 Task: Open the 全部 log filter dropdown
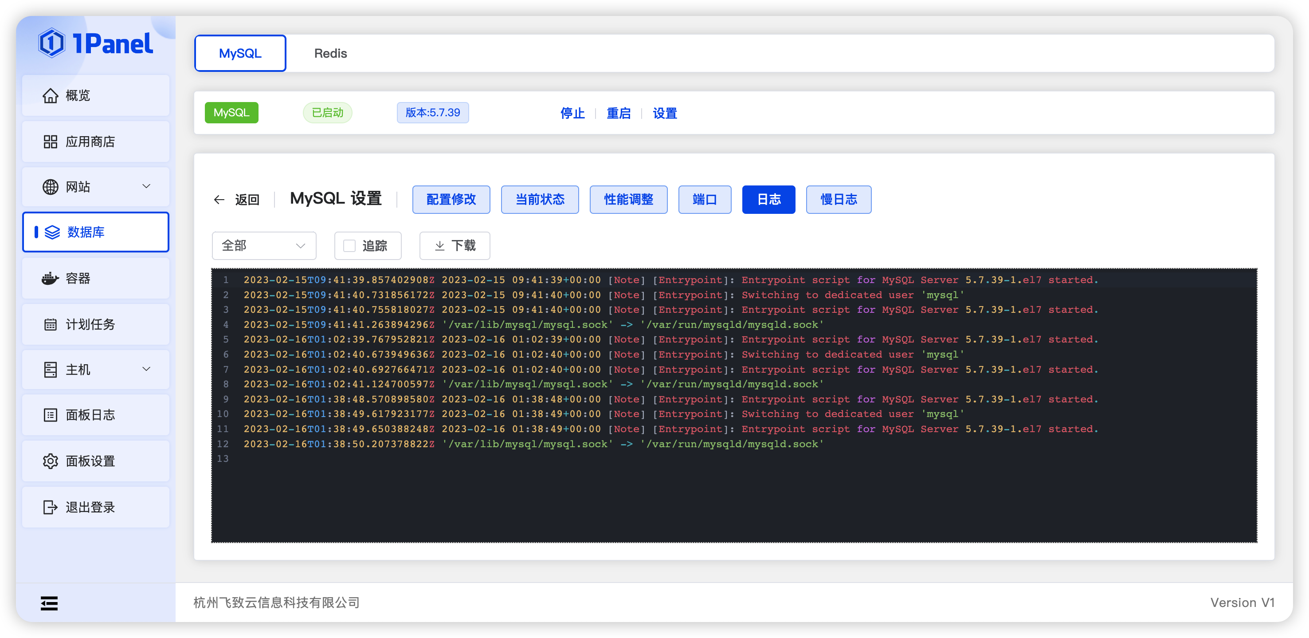click(x=264, y=245)
